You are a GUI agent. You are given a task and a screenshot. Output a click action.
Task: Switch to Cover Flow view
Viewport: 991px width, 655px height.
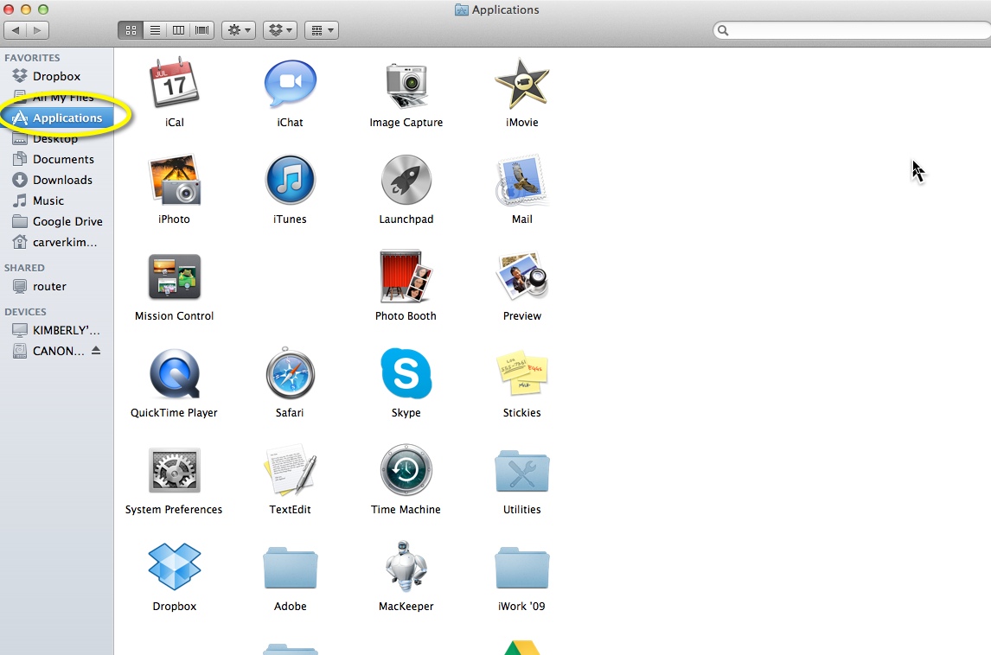click(202, 30)
